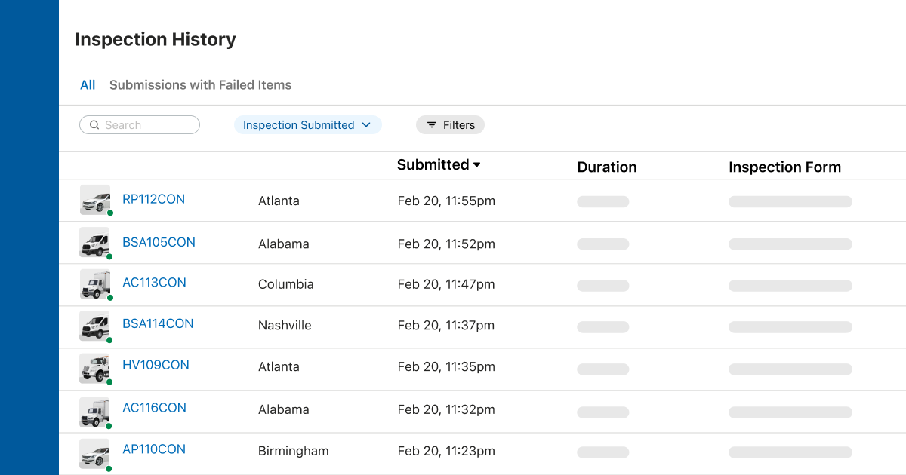Switch to the All tab
Screen dimensions: 906x475
tap(88, 85)
